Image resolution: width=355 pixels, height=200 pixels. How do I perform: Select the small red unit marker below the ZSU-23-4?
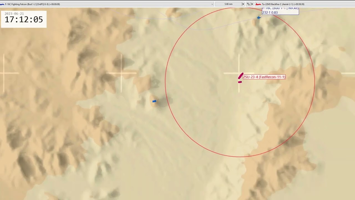240,82
